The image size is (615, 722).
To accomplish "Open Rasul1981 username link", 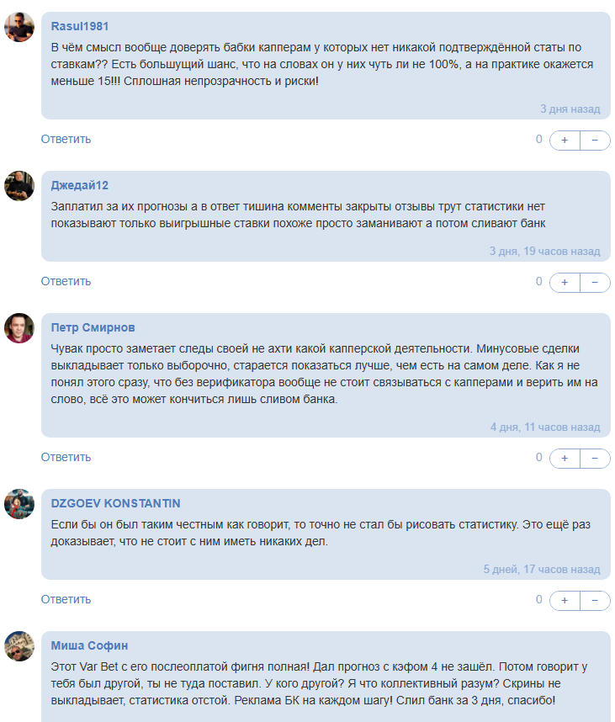I will pyautogui.click(x=80, y=26).
